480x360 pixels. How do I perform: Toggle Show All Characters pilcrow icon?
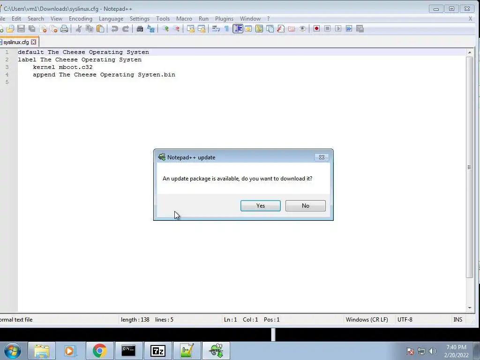[x=226, y=29]
